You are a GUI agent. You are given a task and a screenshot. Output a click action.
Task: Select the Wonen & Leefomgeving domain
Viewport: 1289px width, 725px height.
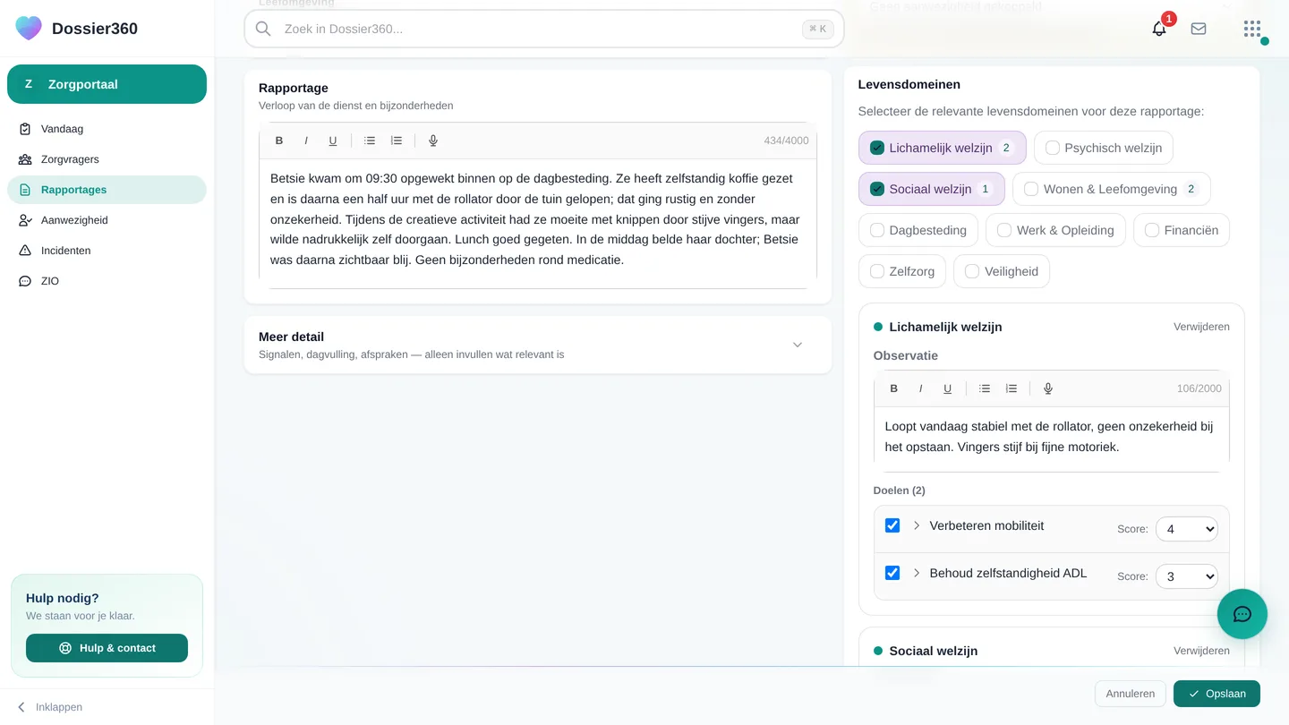[1112, 189]
